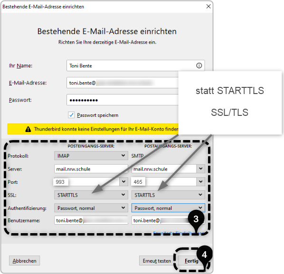
Task: Click the warning icon in yellow banner
Action: click(28, 129)
